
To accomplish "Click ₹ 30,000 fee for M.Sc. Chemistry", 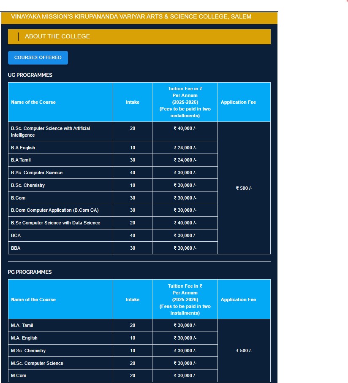I will click(x=185, y=351).
